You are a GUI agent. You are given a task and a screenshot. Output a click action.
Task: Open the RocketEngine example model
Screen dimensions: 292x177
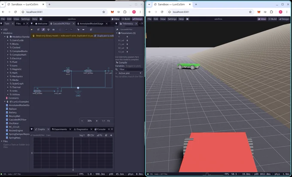[15, 131]
